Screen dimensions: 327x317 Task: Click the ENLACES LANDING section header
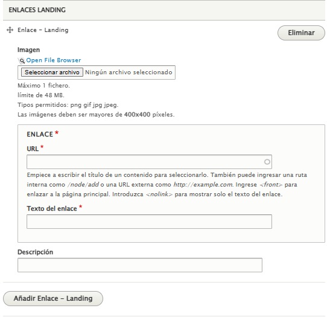click(x=37, y=10)
